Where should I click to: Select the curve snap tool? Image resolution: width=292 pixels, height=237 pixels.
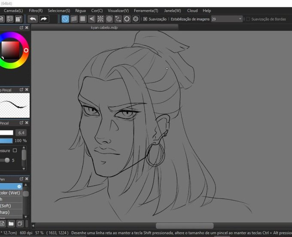coord(118,19)
